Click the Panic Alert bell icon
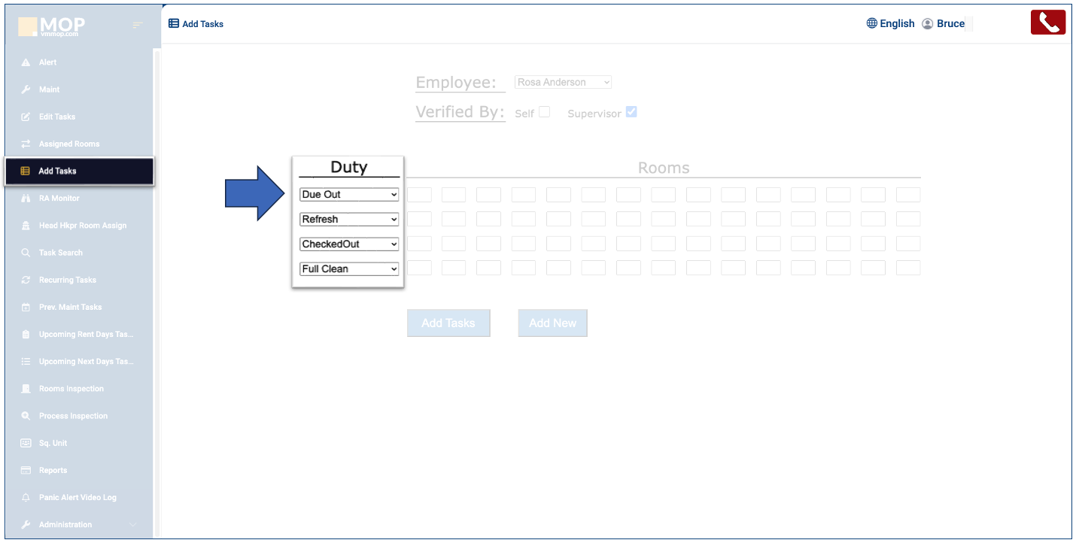Image resolution: width=1076 pixels, height=543 pixels. [x=26, y=498]
